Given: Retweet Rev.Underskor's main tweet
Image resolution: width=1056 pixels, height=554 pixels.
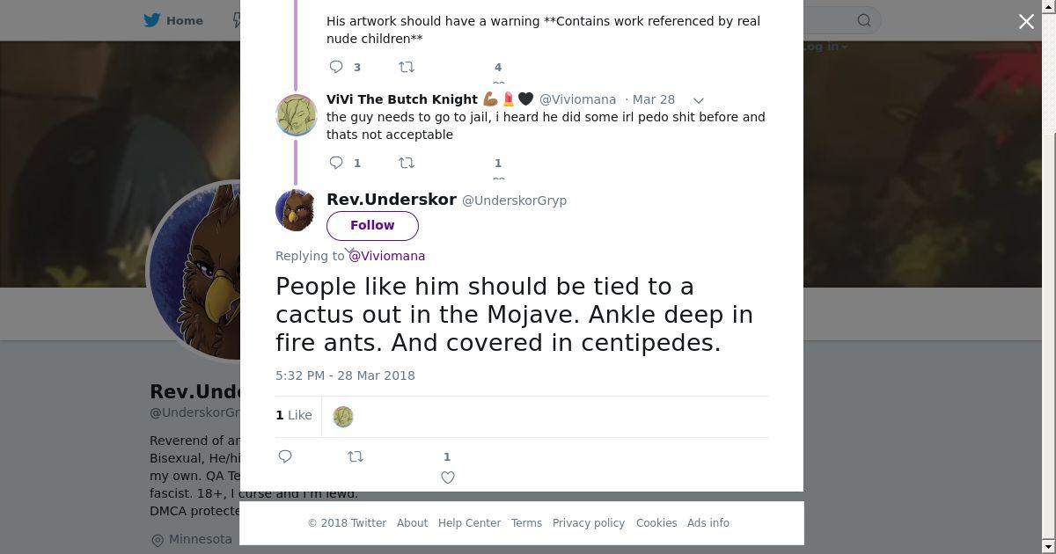Looking at the screenshot, I should 356,456.
